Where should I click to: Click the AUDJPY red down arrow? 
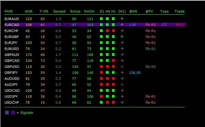122,85
